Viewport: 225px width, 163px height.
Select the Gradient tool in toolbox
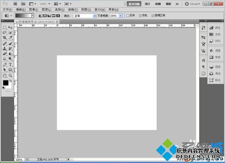[x=10, y=53]
